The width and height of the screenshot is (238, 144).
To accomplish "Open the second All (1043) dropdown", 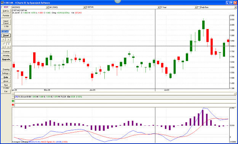I will tap(84, 7).
